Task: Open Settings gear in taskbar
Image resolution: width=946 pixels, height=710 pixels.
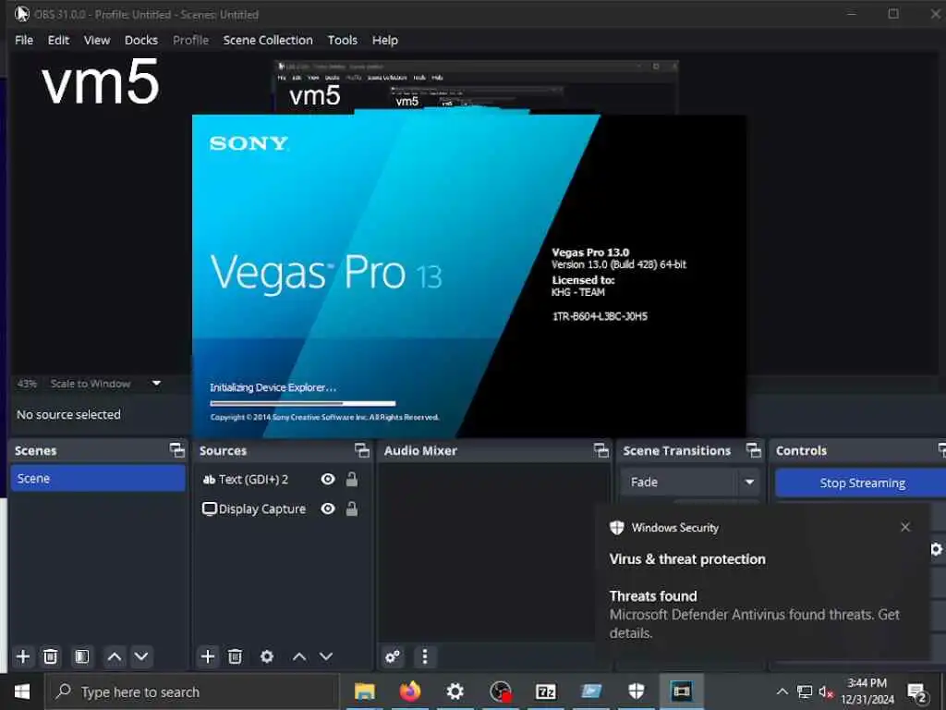Action: [455, 692]
